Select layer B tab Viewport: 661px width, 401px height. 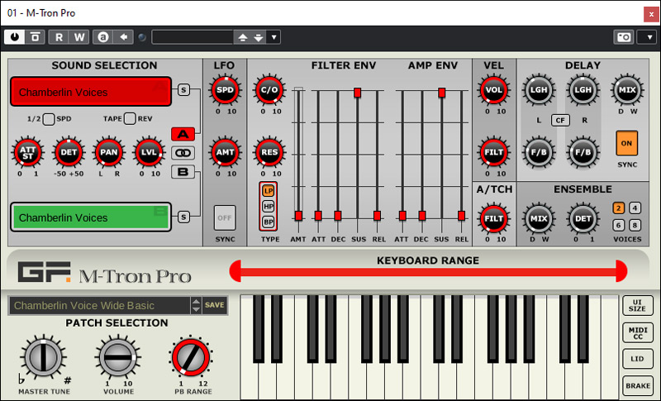click(182, 171)
